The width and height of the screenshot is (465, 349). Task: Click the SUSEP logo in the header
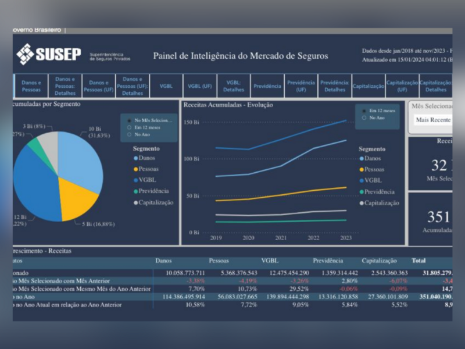49,54
